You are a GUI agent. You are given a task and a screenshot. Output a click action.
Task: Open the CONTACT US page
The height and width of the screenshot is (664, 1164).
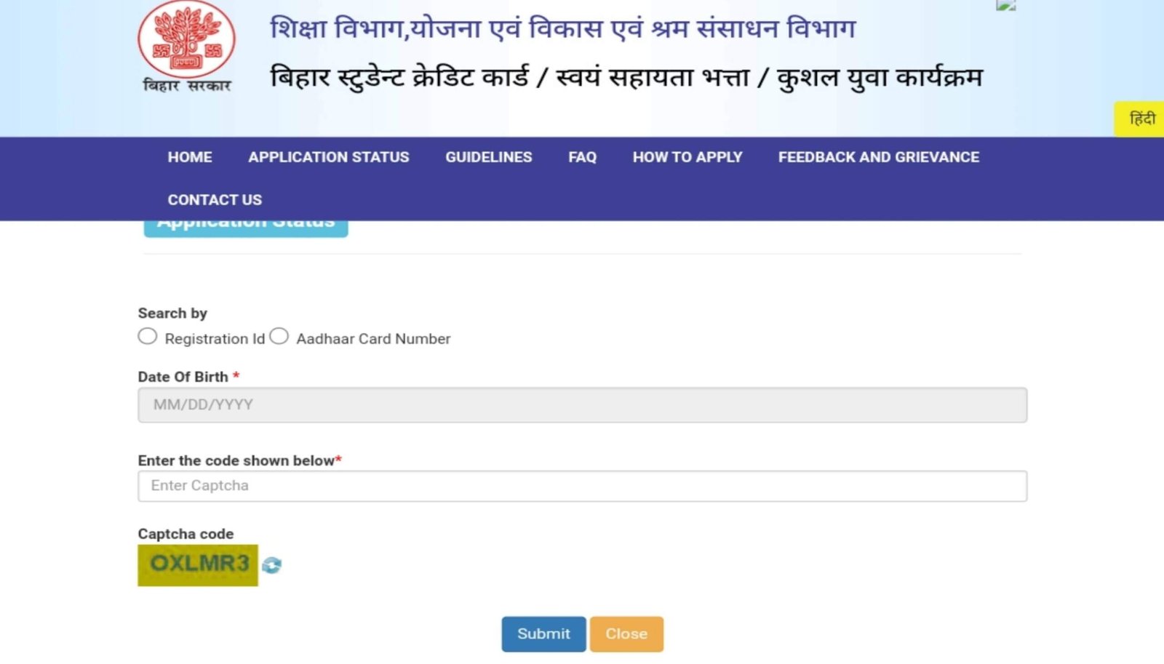pos(215,199)
